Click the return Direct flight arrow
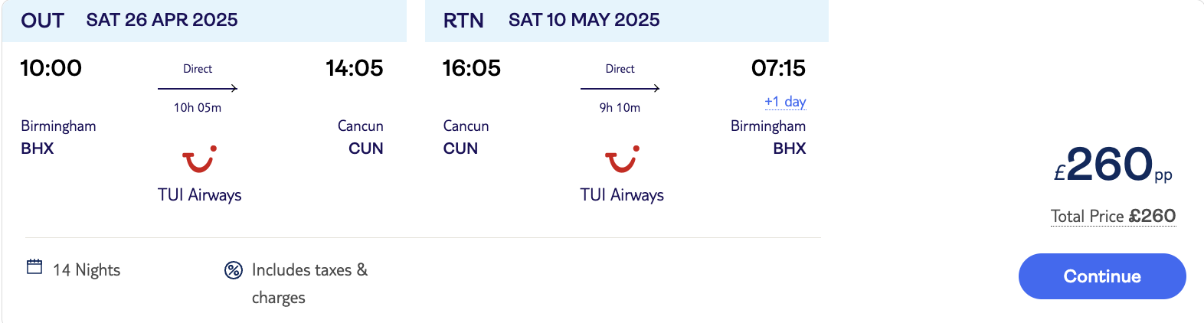 (620, 88)
